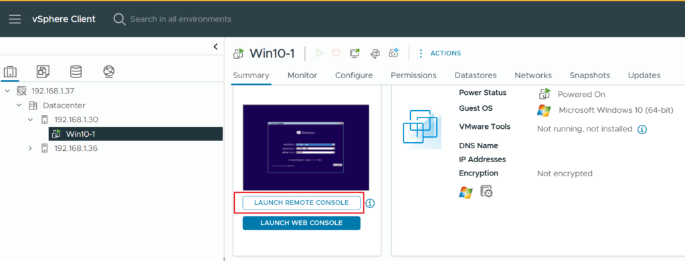The width and height of the screenshot is (685, 261).
Task: Click the Launch Console toolbar icon
Action: tap(355, 53)
